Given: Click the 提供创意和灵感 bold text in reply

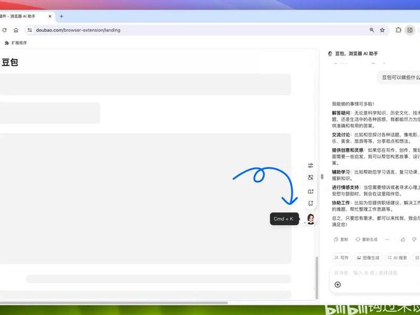Looking at the screenshot, I should [x=348, y=150].
